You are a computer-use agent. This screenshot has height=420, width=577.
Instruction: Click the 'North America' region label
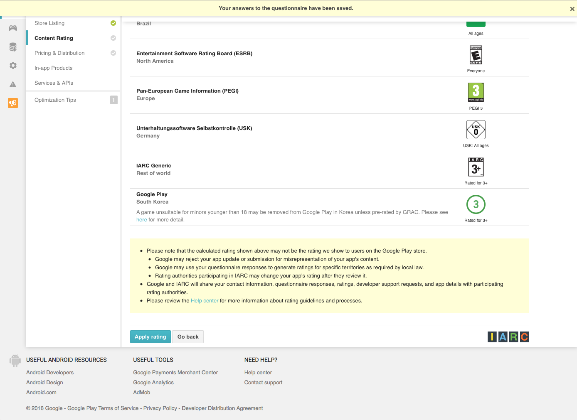point(155,61)
